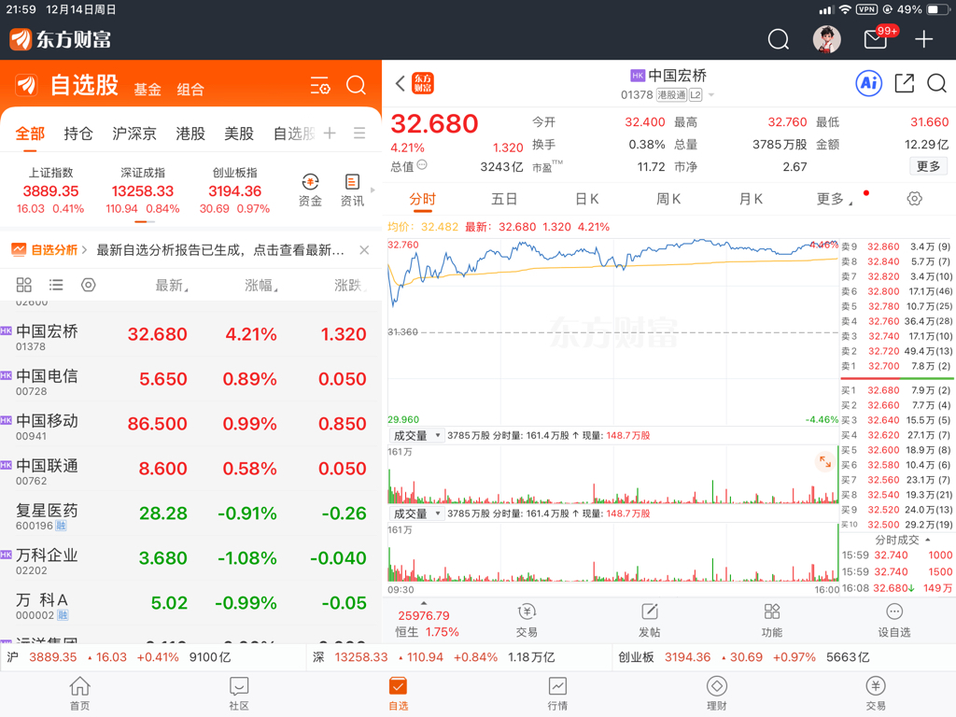The image size is (956, 717).
Task: Select 万科企业 02202 row
Action: (x=190, y=558)
